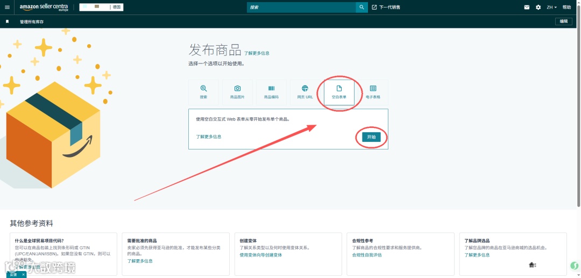
Task: Open the store and marketplace 德国 selector
Action: 101,7
